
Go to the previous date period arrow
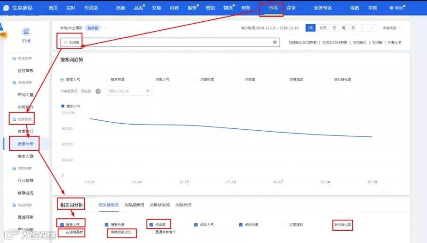coord(362,28)
